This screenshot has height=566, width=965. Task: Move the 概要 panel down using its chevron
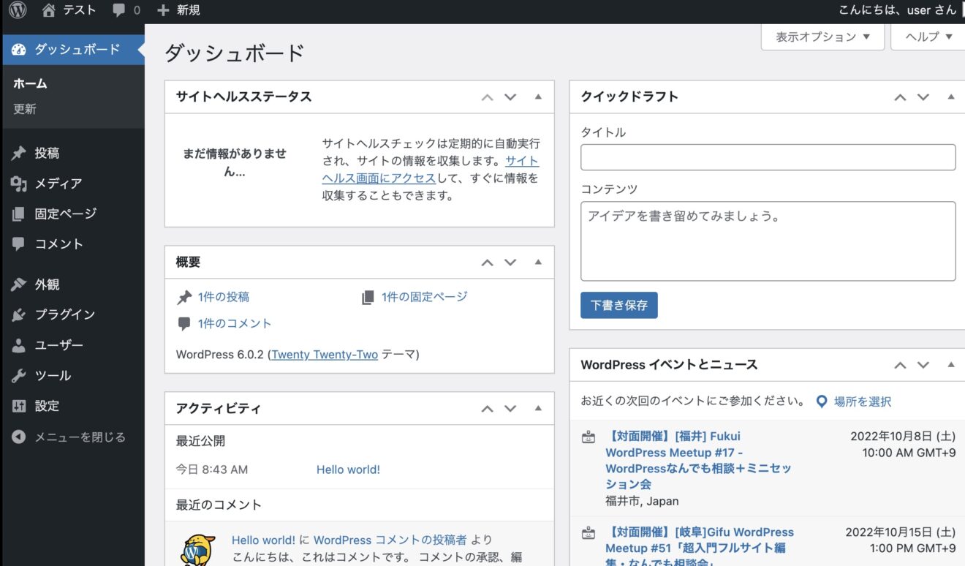point(510,262)
